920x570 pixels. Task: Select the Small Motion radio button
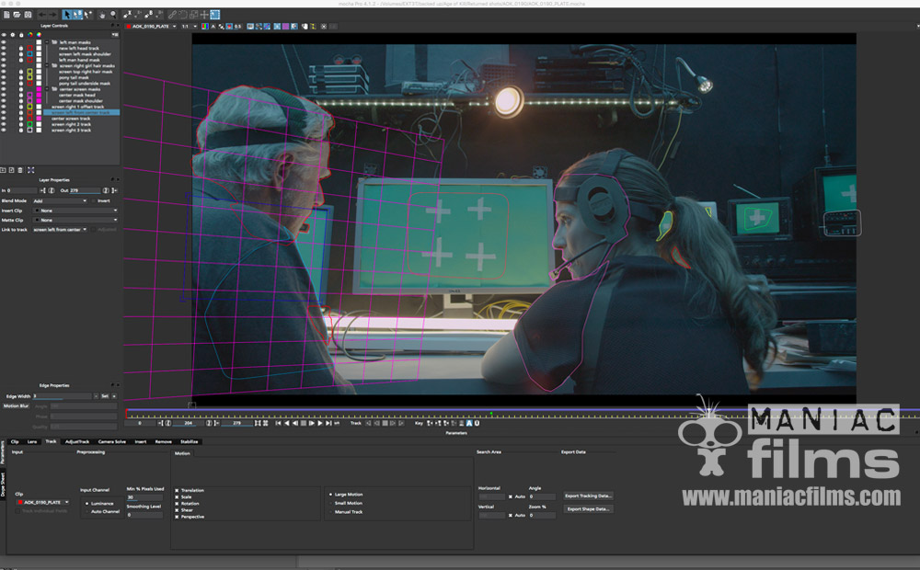[331, 503]
